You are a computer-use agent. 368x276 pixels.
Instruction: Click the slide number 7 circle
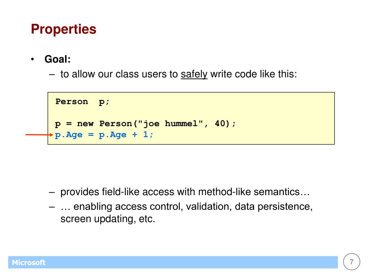click(x=351, y=262)
